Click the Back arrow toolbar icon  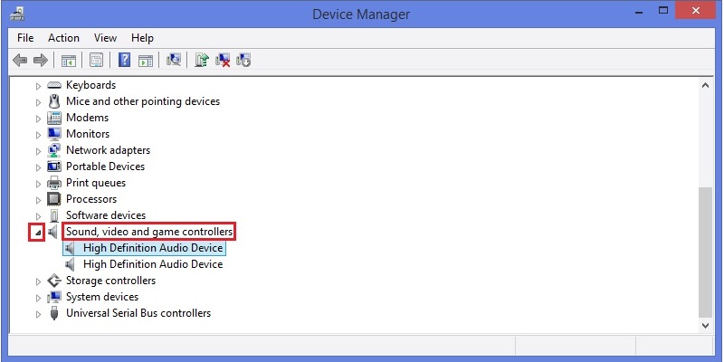pos(20,60)
